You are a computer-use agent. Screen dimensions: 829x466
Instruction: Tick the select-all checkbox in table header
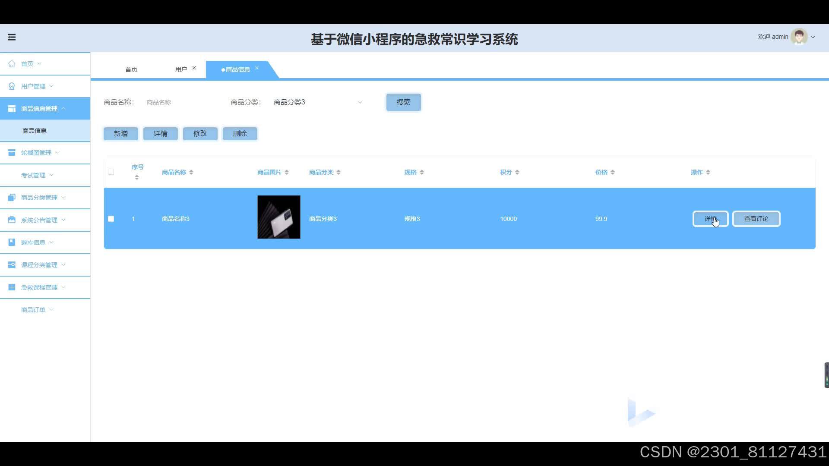point(111,172)
